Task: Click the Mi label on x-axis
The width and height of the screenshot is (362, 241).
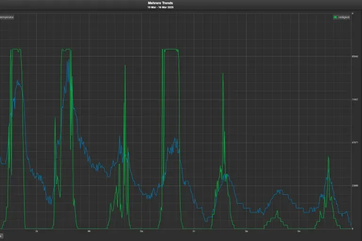Action: coord(89,231)
